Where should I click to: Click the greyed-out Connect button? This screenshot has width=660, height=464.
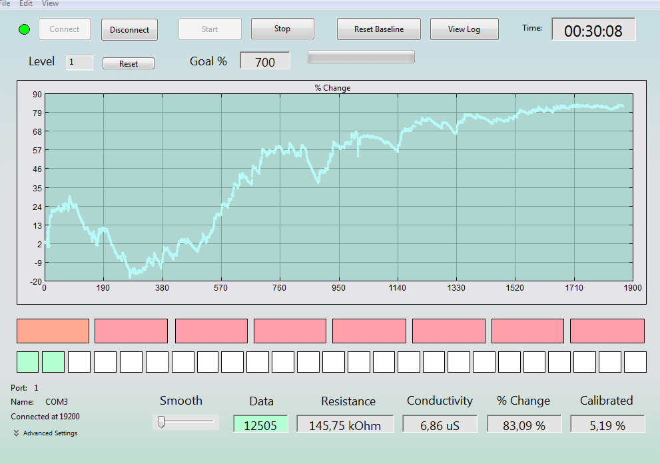tap(65, 29)
